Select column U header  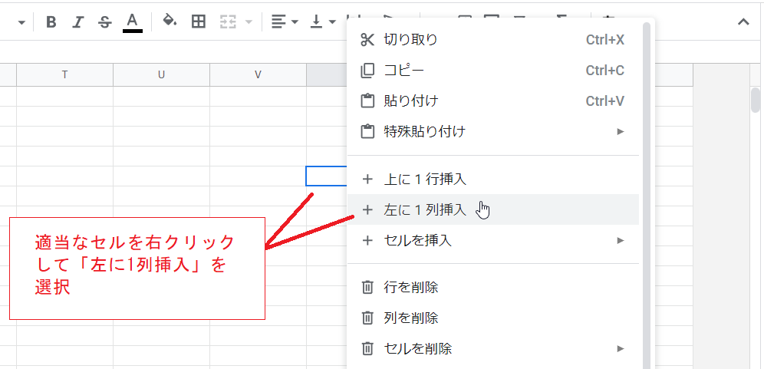[161, 74]
